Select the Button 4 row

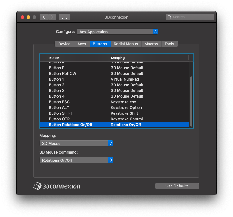pos(114,96)
